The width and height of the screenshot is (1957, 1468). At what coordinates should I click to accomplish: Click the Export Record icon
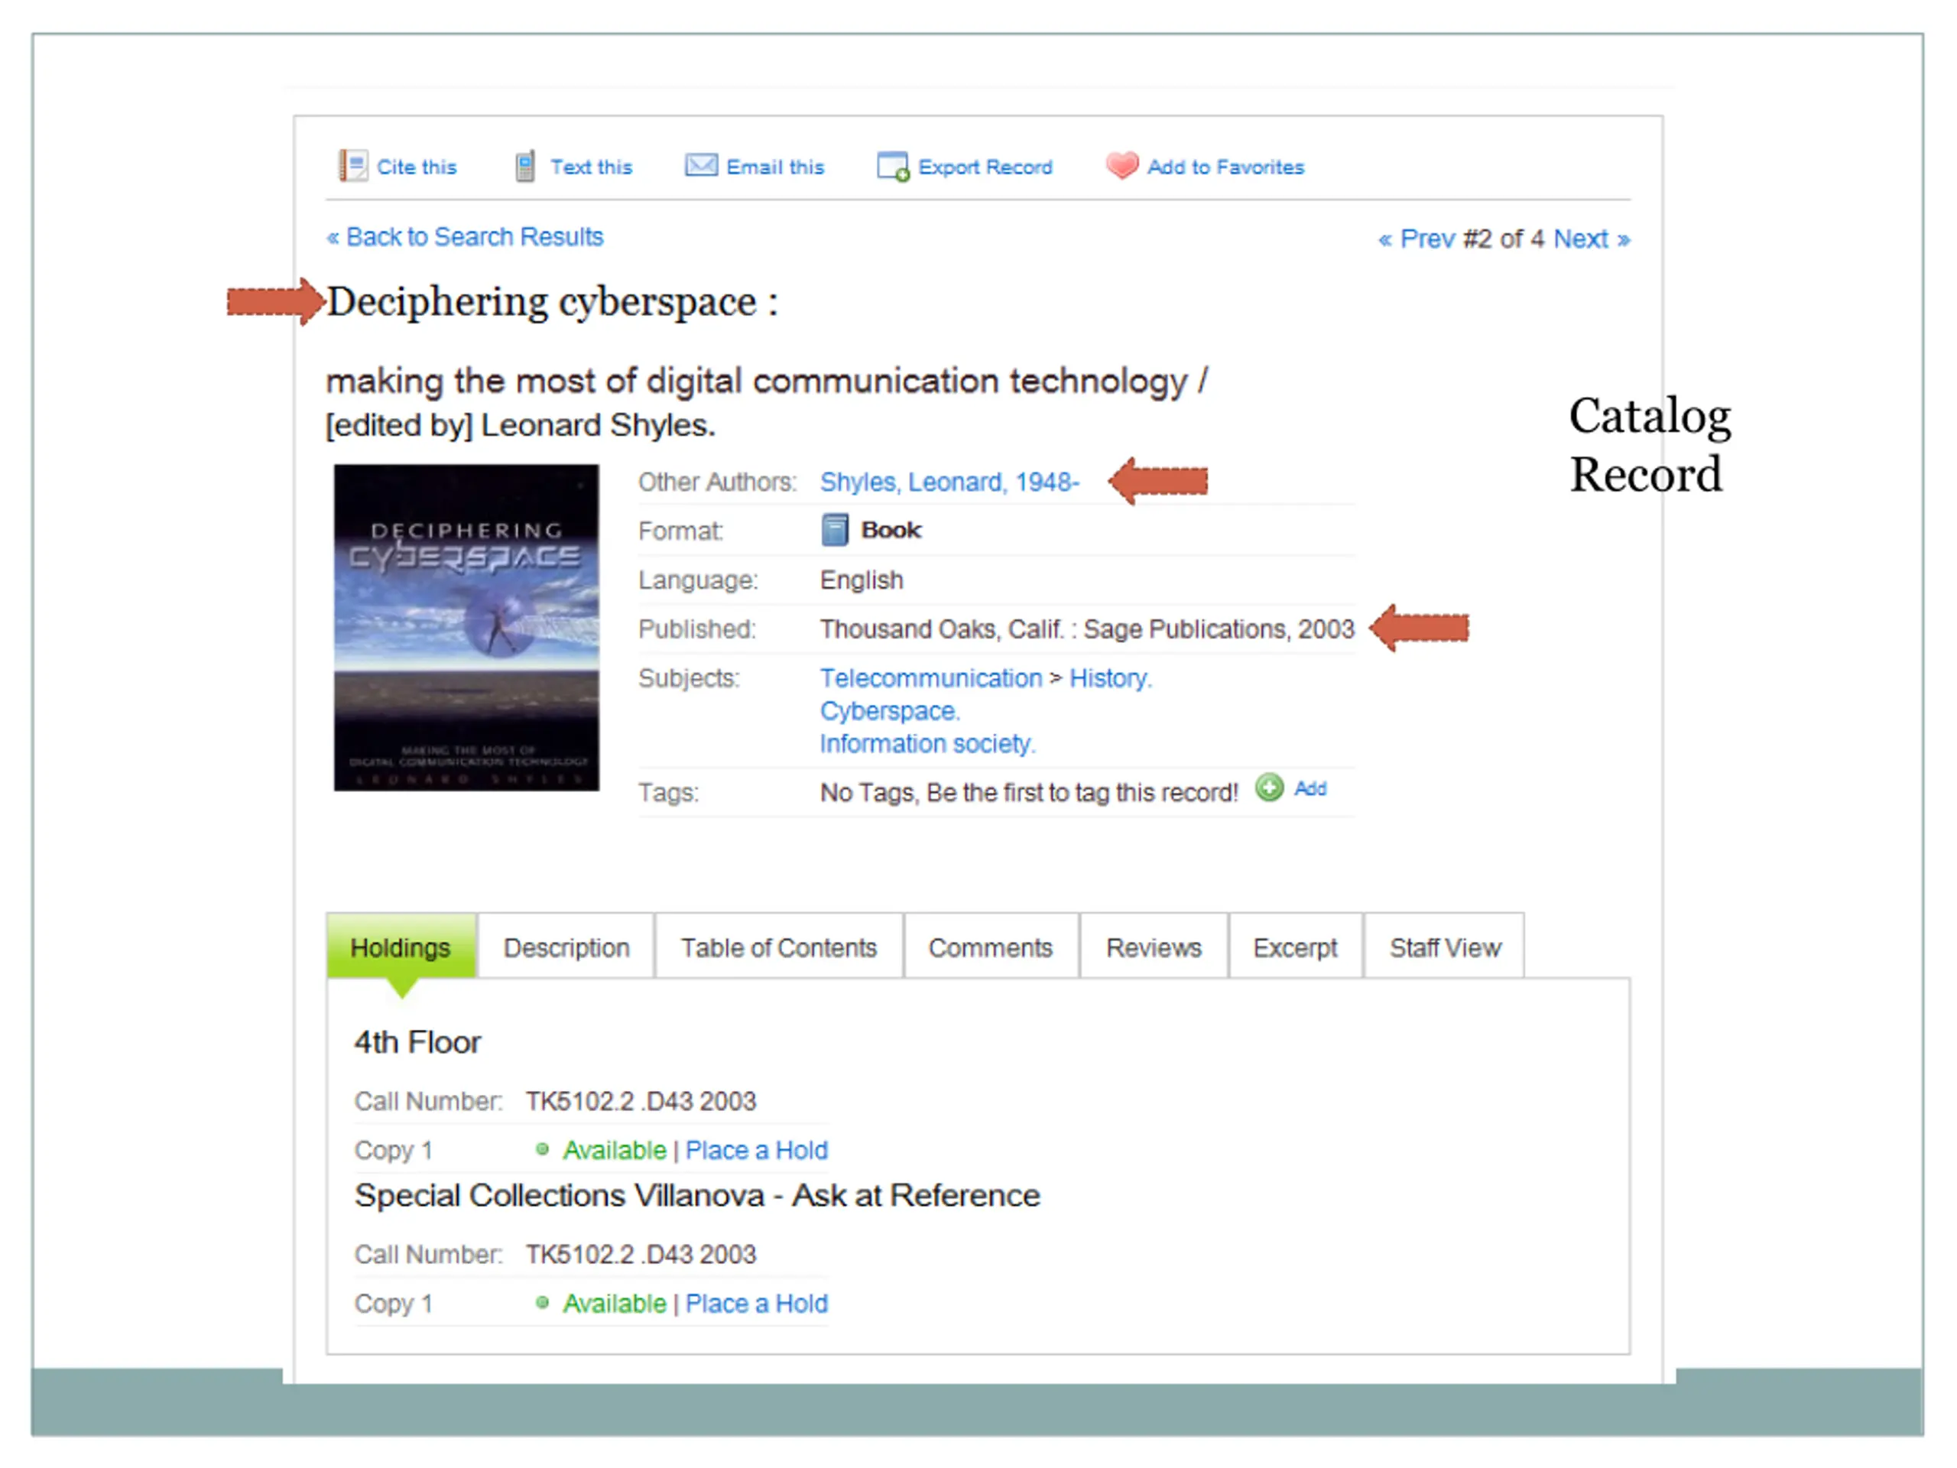[893, 167]
